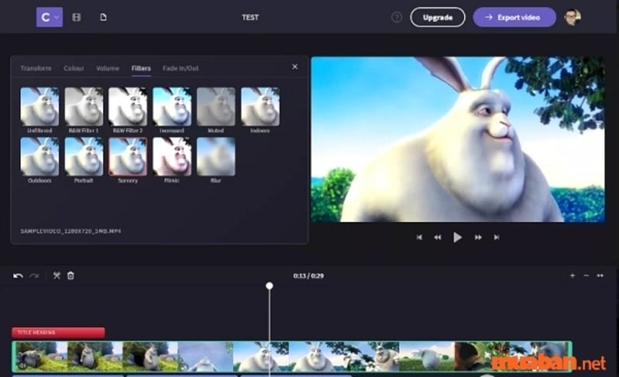619x377 pixels.
Task: Click the scissors split clip tool
Action: [56, 276]
